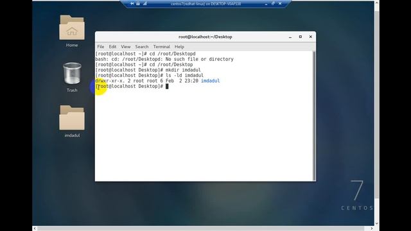Click the connection bar session title text
The width and height of the screenshot is (411, 231).
(205, 4)
